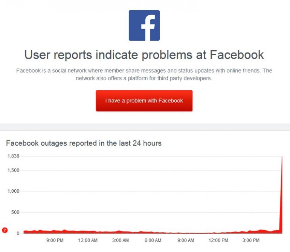Viewport: 290px width, 252px height.
Task: Click the red question mark icon
Action: click(x=5, y=230)
